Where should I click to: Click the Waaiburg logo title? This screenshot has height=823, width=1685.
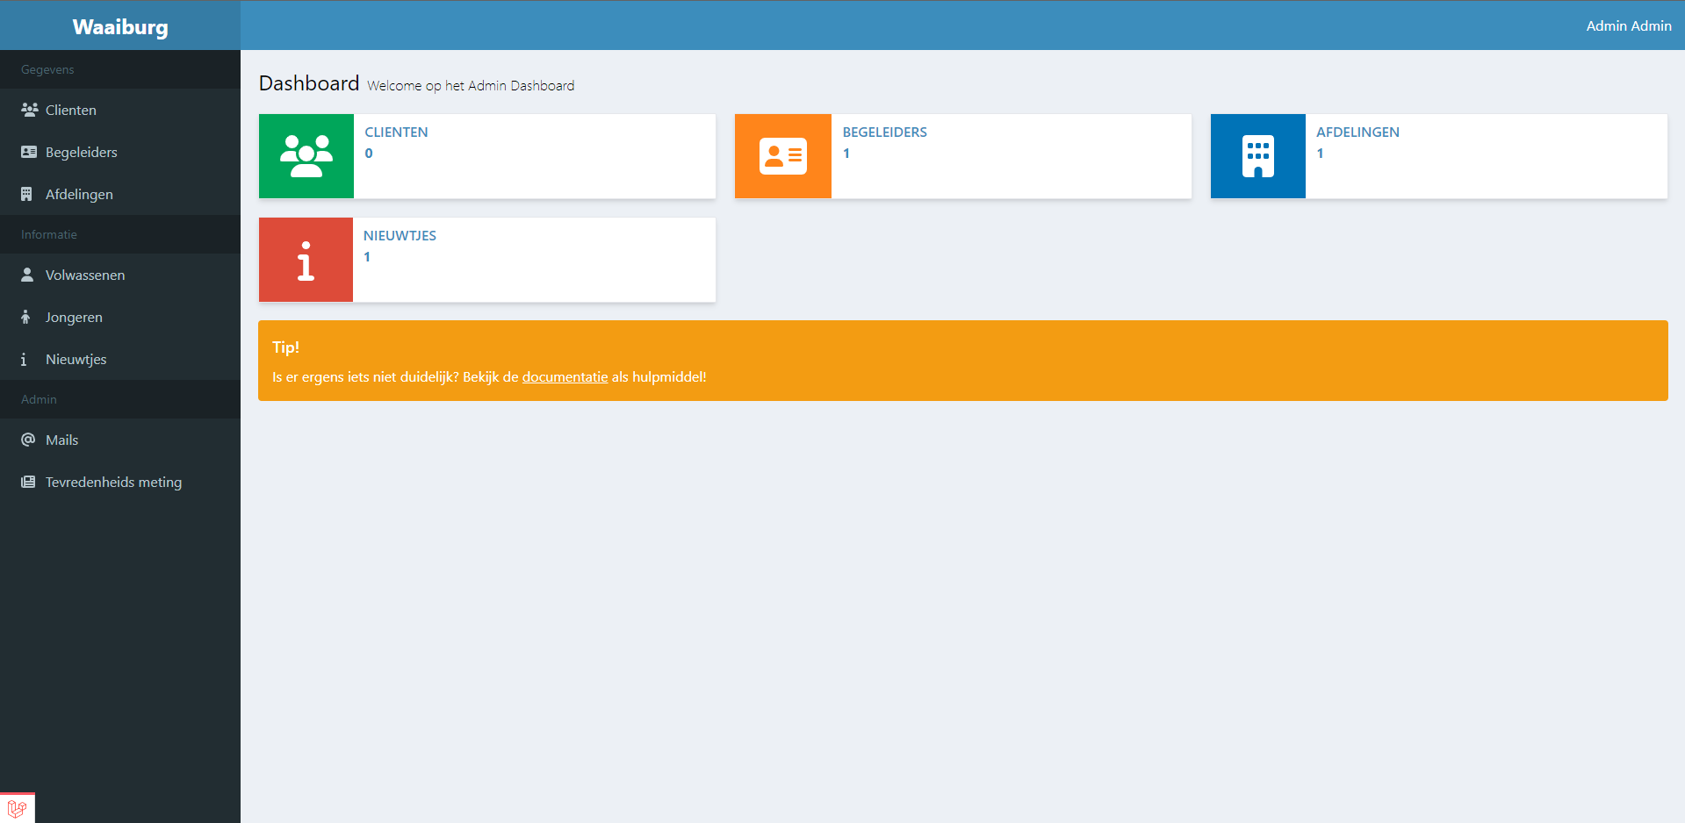(120, 26)
